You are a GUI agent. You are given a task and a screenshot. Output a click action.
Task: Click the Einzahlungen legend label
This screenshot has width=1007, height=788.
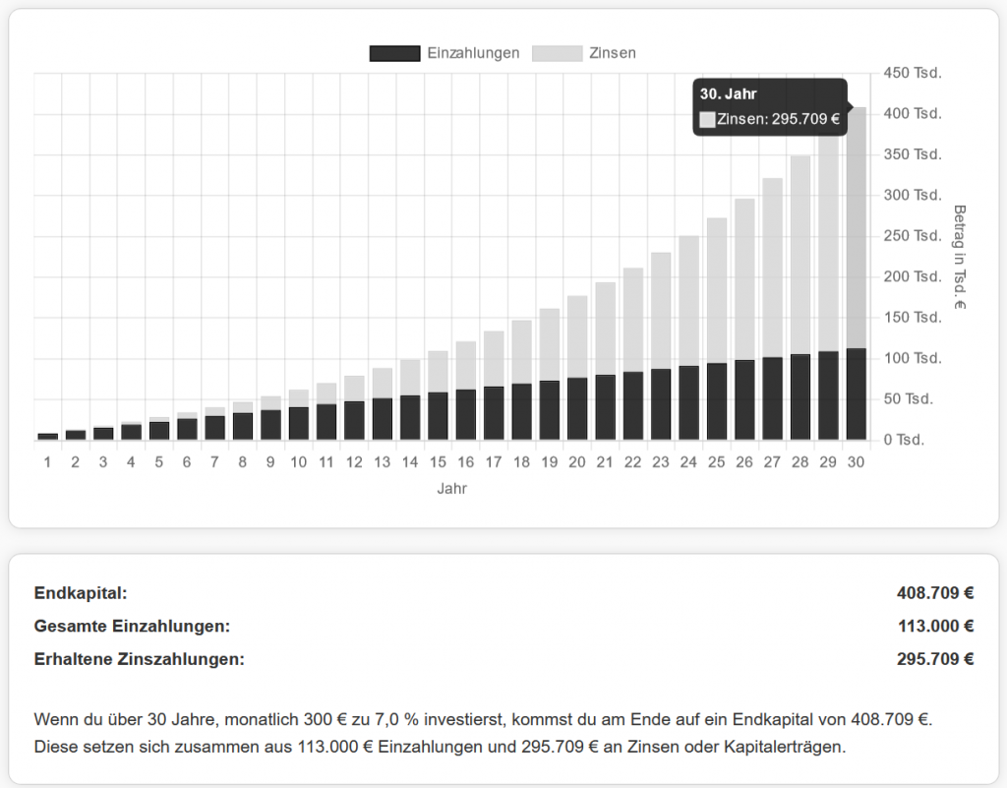pos(473,53)
